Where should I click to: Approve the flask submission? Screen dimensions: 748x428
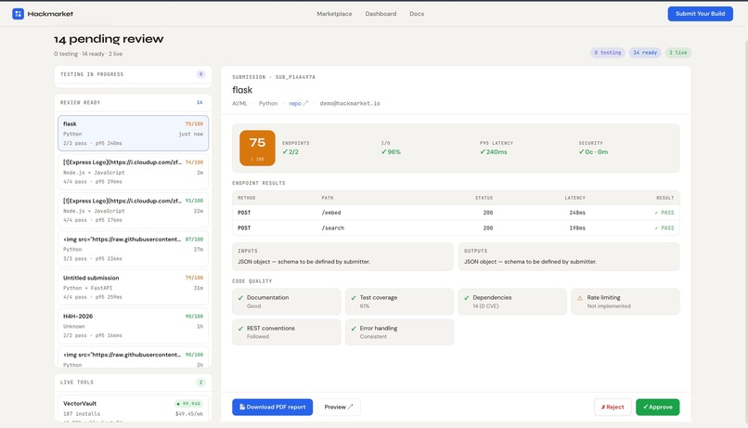click(x=657, y=407)
